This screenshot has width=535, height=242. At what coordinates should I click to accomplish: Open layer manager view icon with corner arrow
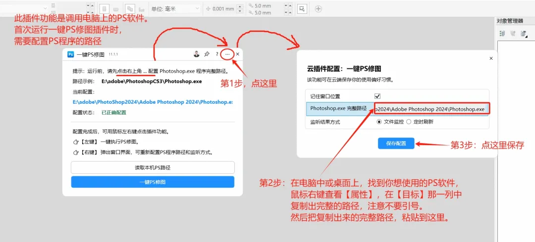tap(524, 34)
